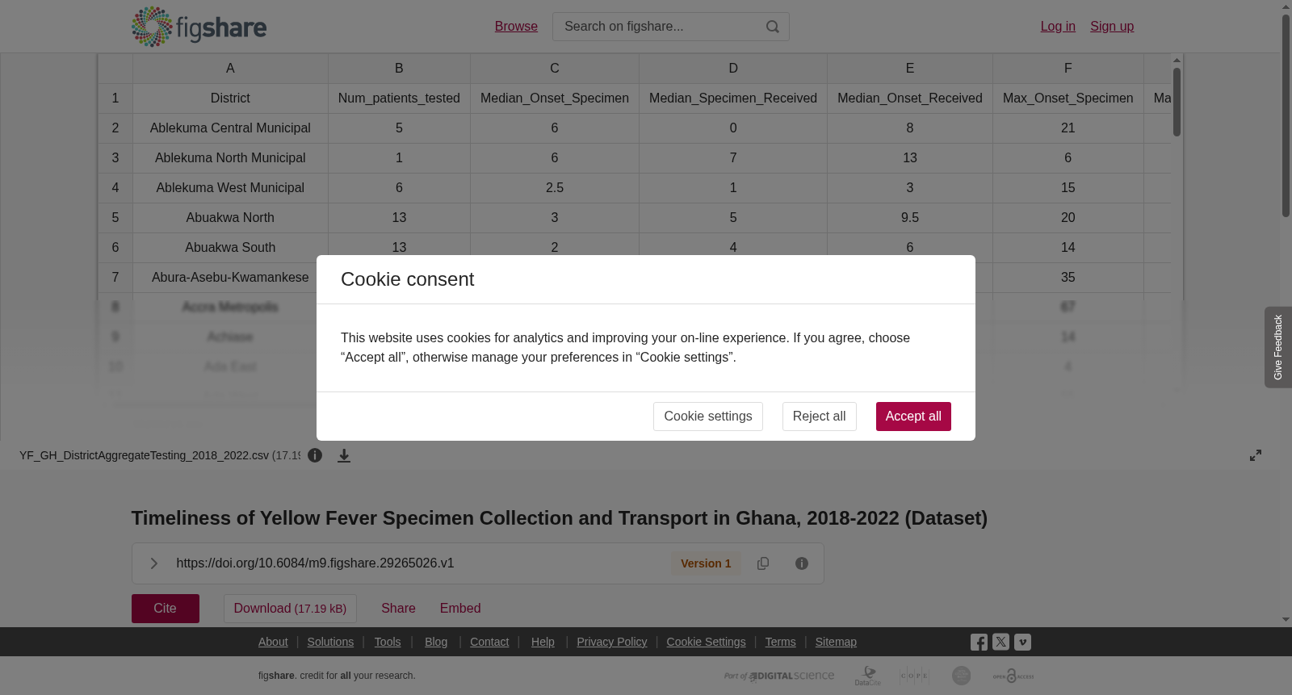
Task: Open file info icon beside CSV filename
Action: [x=315, y=455]
